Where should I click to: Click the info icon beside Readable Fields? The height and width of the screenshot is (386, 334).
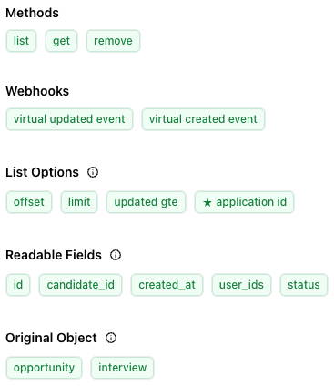click(x=116, y=255)
